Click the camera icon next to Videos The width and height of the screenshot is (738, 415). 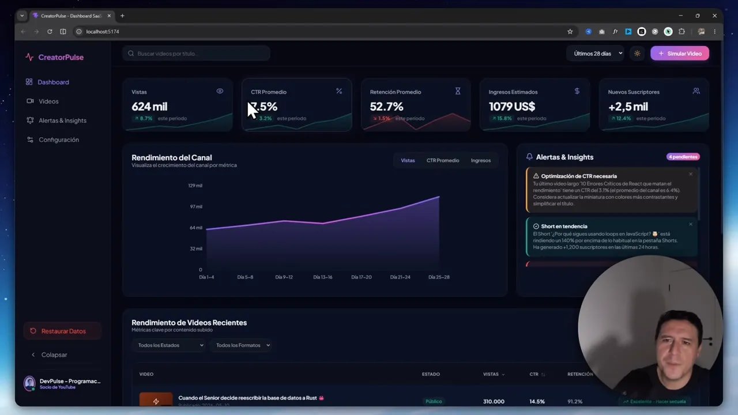pyautogui.click(x=30, y=101)
